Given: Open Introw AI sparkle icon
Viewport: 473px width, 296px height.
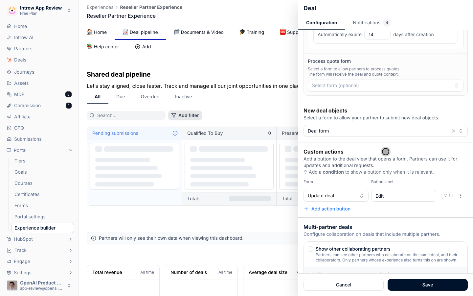Looking at the screenshot, I should pyautogui.click(x=9, y=37).
